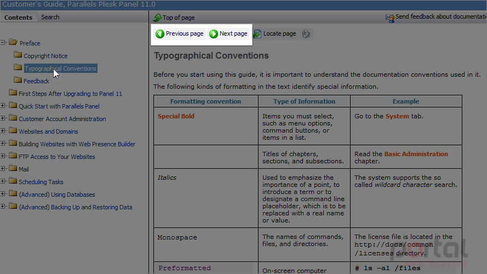Expand Quick Start with Parallels Panel node
Image resolution: width=487 pixels, height=274 pixels.
point(3,106)
